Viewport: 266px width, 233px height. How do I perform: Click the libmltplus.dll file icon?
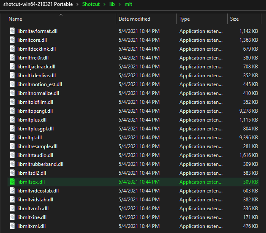(x=12, y=120)
